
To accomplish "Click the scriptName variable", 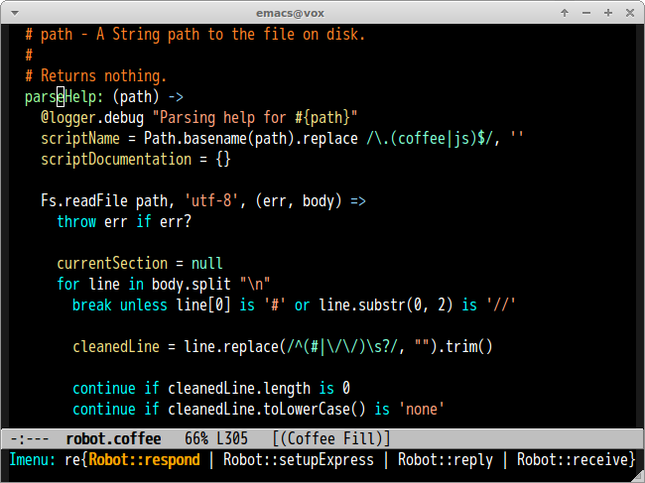I will (80, 139).
